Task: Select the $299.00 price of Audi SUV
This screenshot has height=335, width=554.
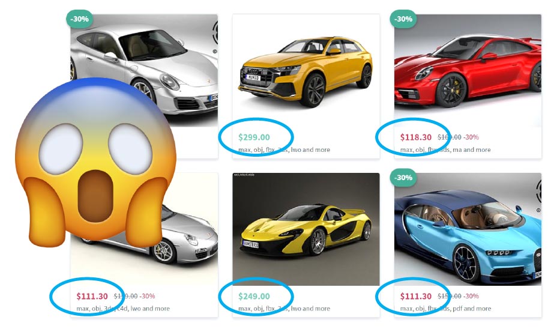Action: pyautogui.click(x=254, y=137)
